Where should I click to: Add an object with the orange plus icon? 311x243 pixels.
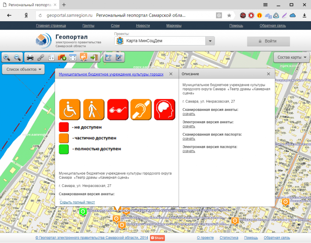62,58
